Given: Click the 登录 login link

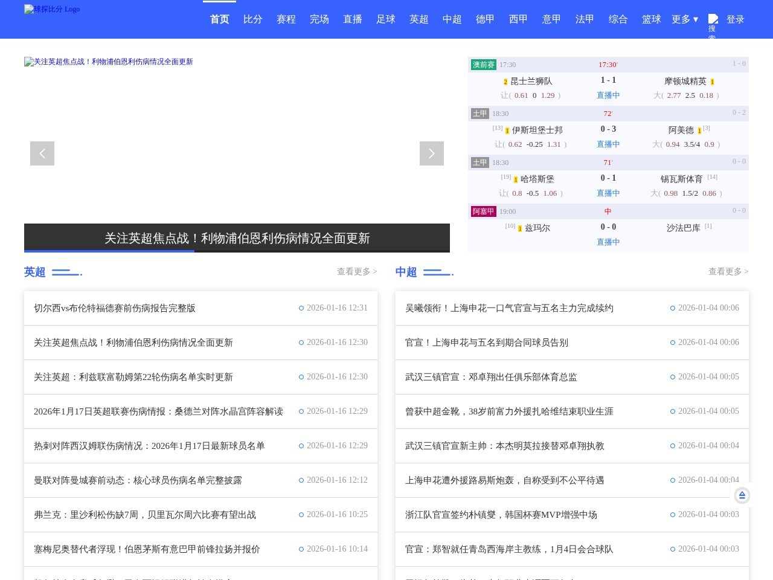Looking at the screenshot, I should [x=736, y=19].
